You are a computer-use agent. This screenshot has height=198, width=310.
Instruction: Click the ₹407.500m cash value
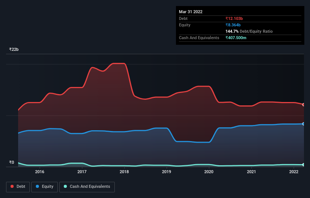[236, 38]
